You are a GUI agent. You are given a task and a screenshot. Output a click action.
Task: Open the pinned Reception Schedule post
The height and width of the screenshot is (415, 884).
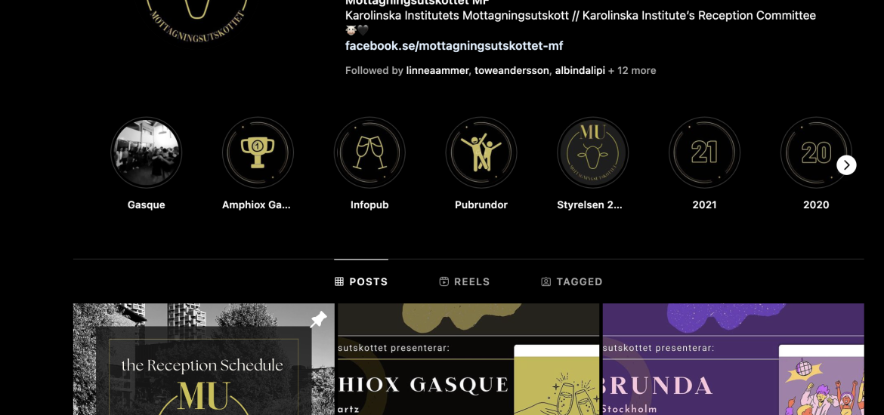click(203, 359)
